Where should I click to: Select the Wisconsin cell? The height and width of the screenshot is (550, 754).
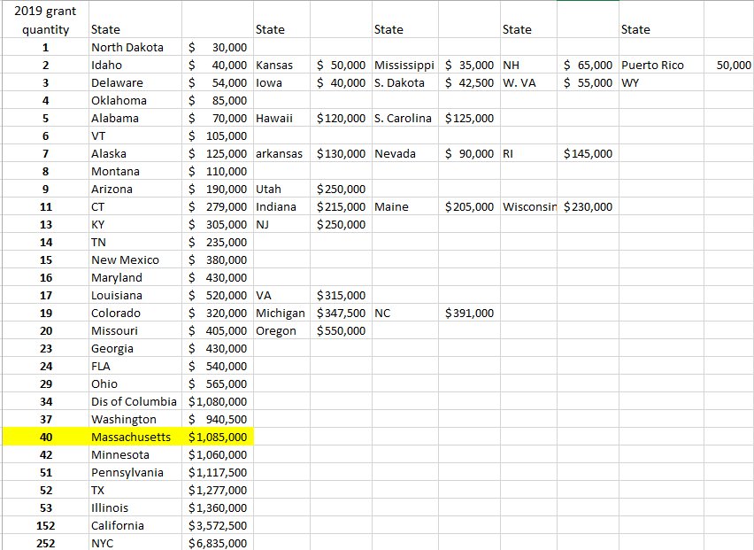pos(527,206)
